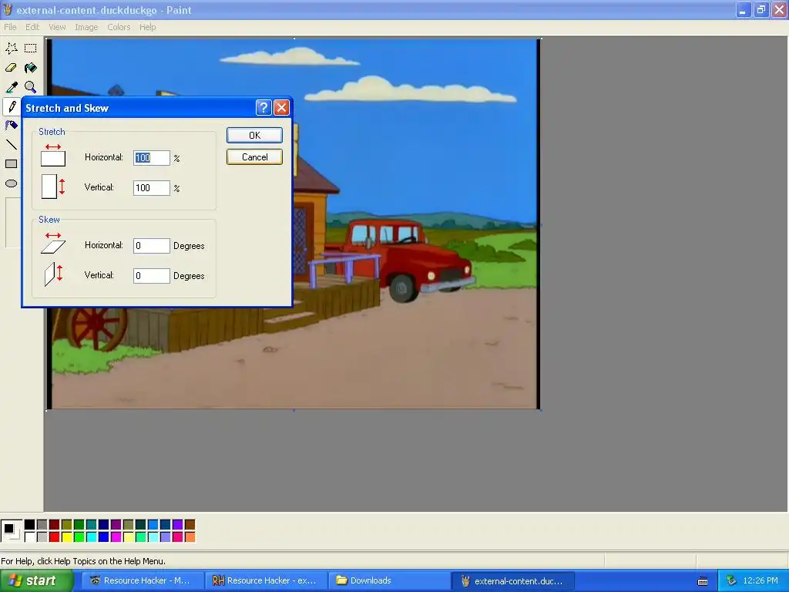The width and height of the screenshot is (789, 592).
Task: Click the Stretch Horizontal percent field
Action: [x=152, y=157]
